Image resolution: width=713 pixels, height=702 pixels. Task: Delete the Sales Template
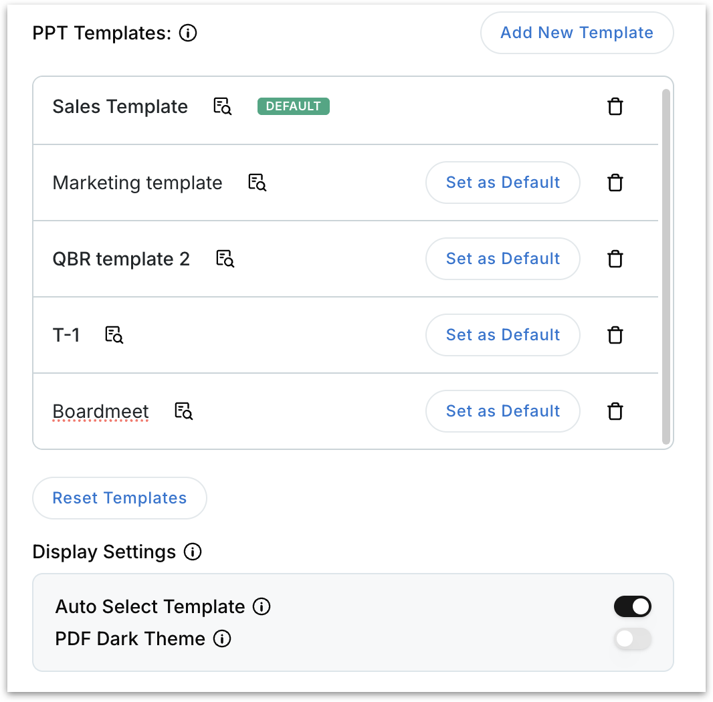(x=615, y=106)
